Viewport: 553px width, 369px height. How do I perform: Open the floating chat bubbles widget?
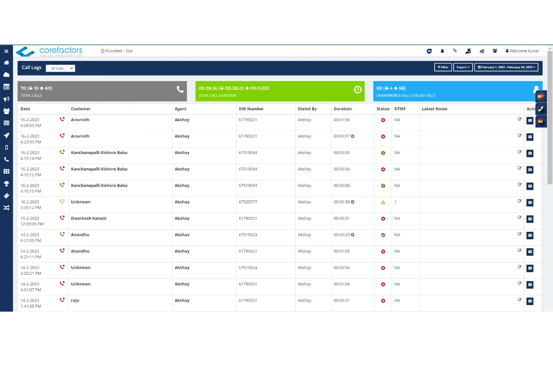tap(541, 96)
